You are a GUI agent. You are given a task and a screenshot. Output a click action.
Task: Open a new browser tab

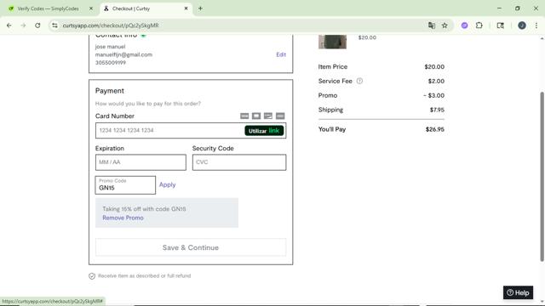tap(200, 8)
